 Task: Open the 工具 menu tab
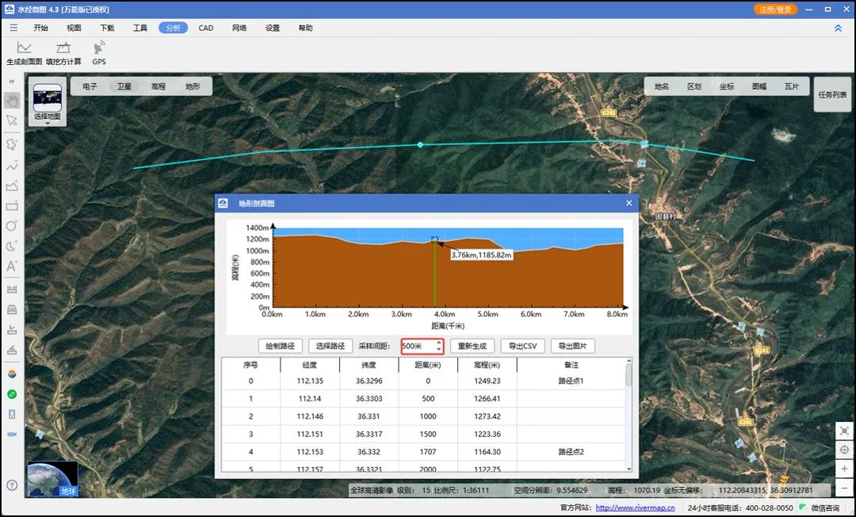click(140, 28)
